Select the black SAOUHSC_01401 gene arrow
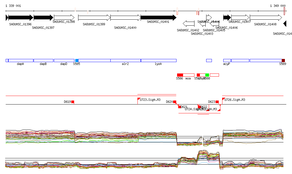292x174 pixels. point(159,18)
